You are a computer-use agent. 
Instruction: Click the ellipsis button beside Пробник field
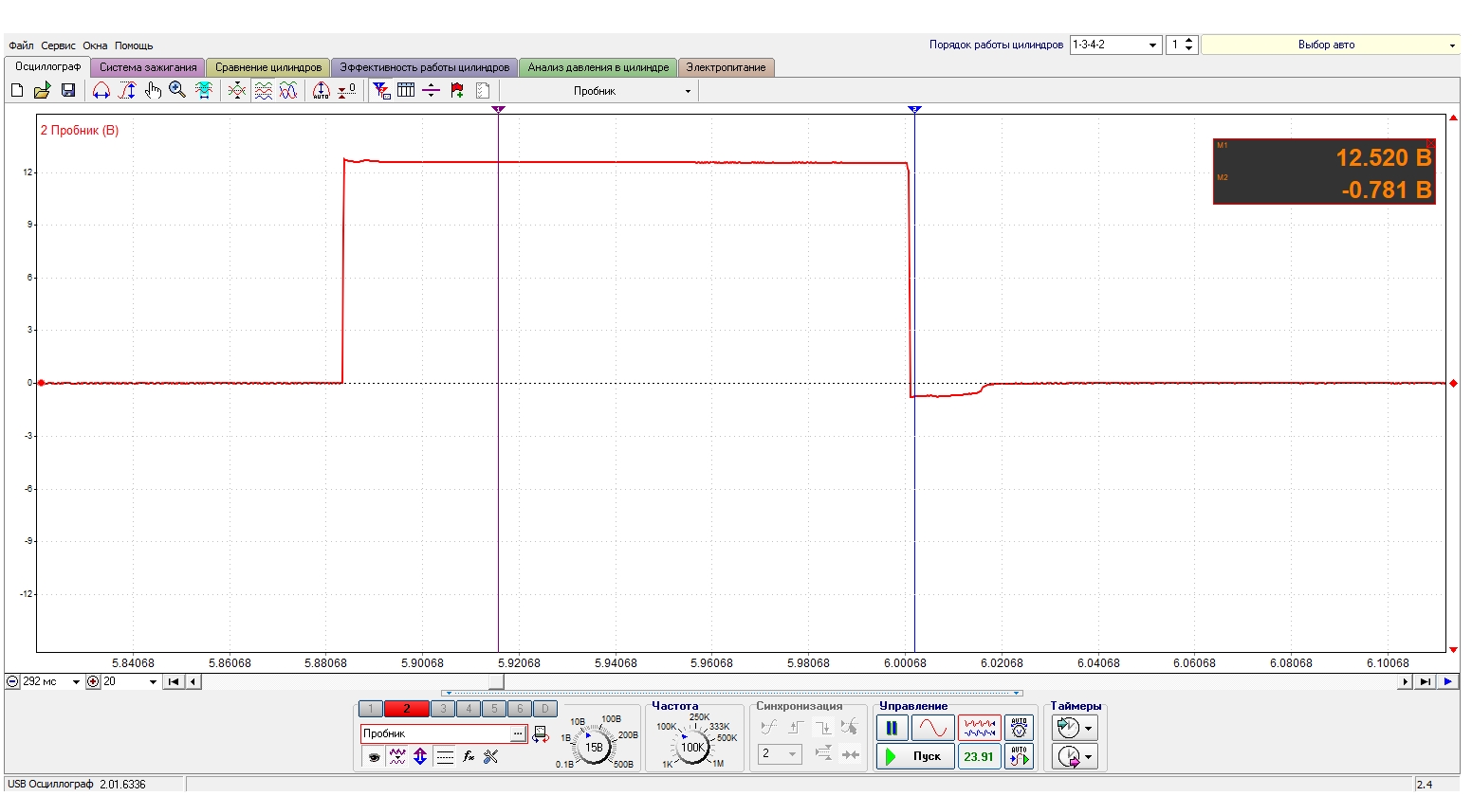point(518,733)
